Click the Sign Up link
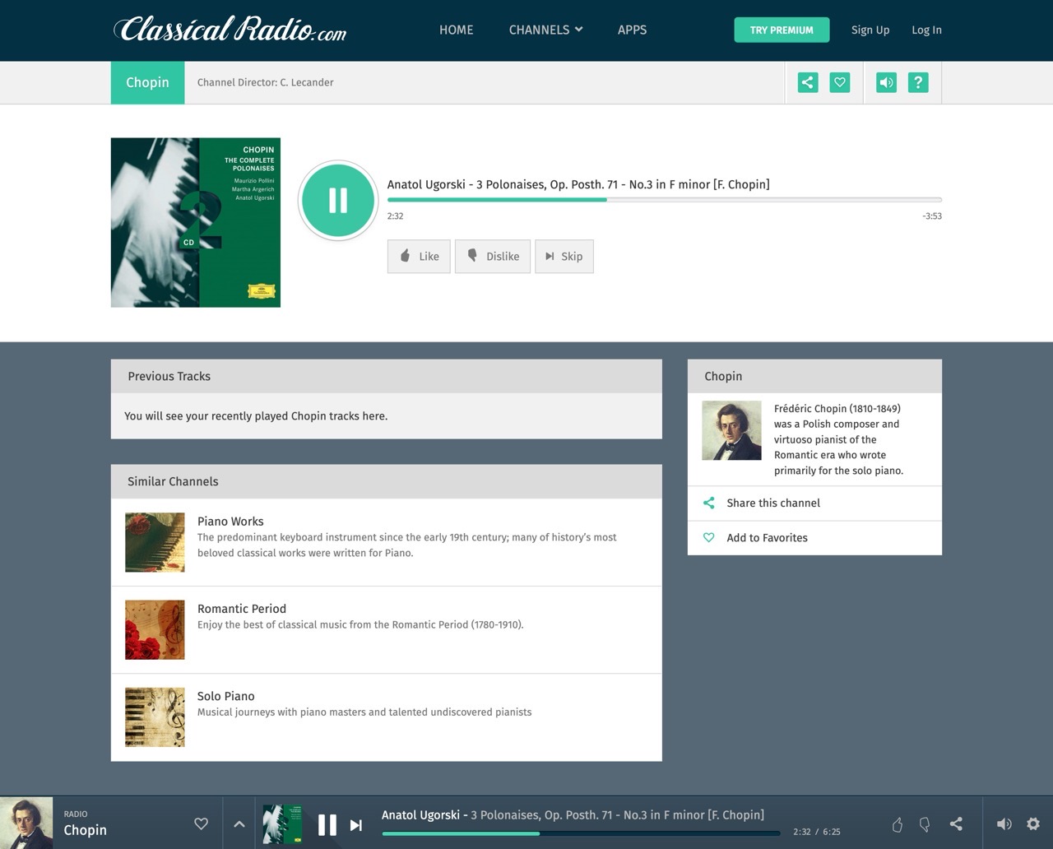 tap(870, 30)
